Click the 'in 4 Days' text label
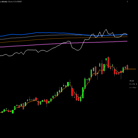 [x=133, y=87]
